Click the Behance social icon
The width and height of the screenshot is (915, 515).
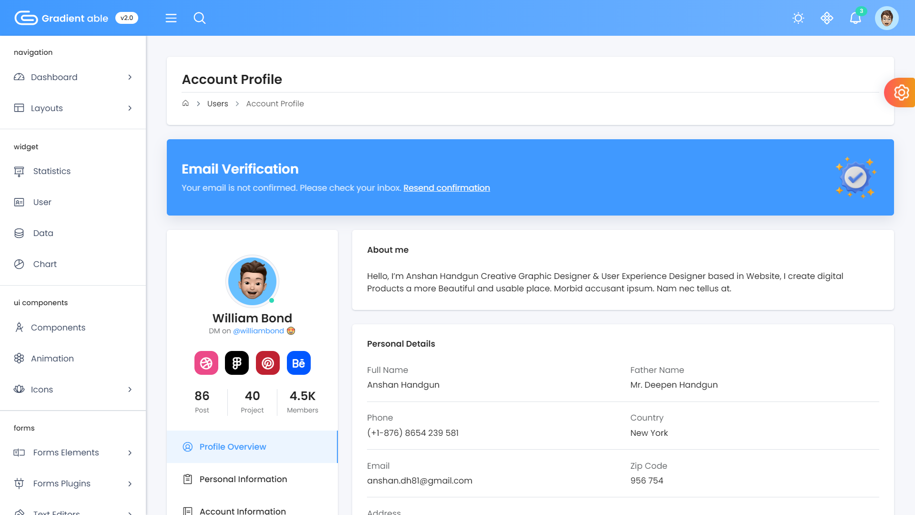[x=299, y=363]
